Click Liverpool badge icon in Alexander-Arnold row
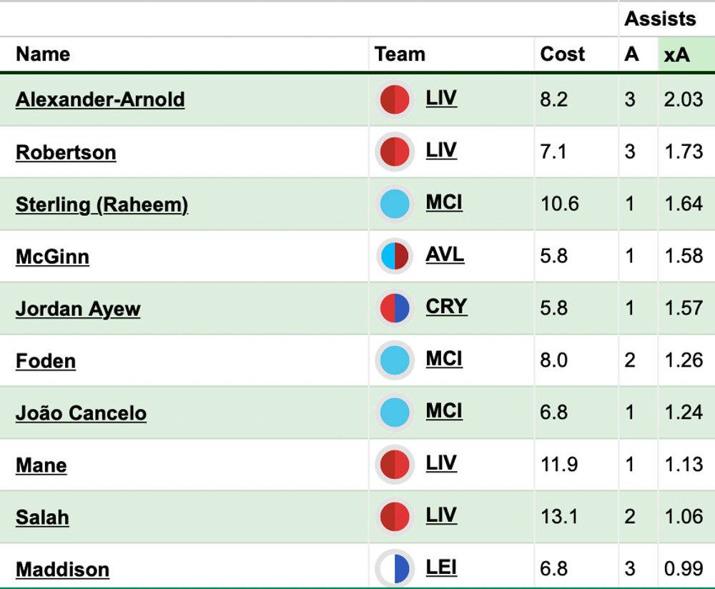715x589 pixels. [x=395, y=99]
